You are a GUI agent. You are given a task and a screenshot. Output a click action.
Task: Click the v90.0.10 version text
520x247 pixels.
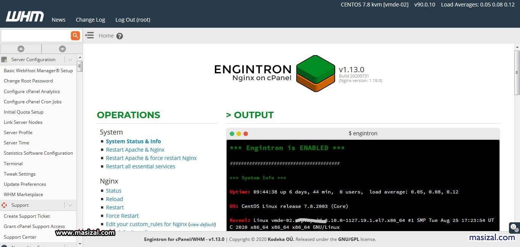425,5
